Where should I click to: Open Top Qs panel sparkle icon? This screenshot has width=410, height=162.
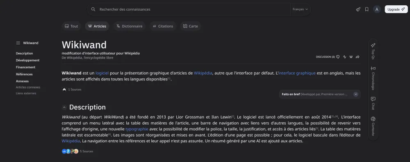pyautogui.click(x=373, y=45)
